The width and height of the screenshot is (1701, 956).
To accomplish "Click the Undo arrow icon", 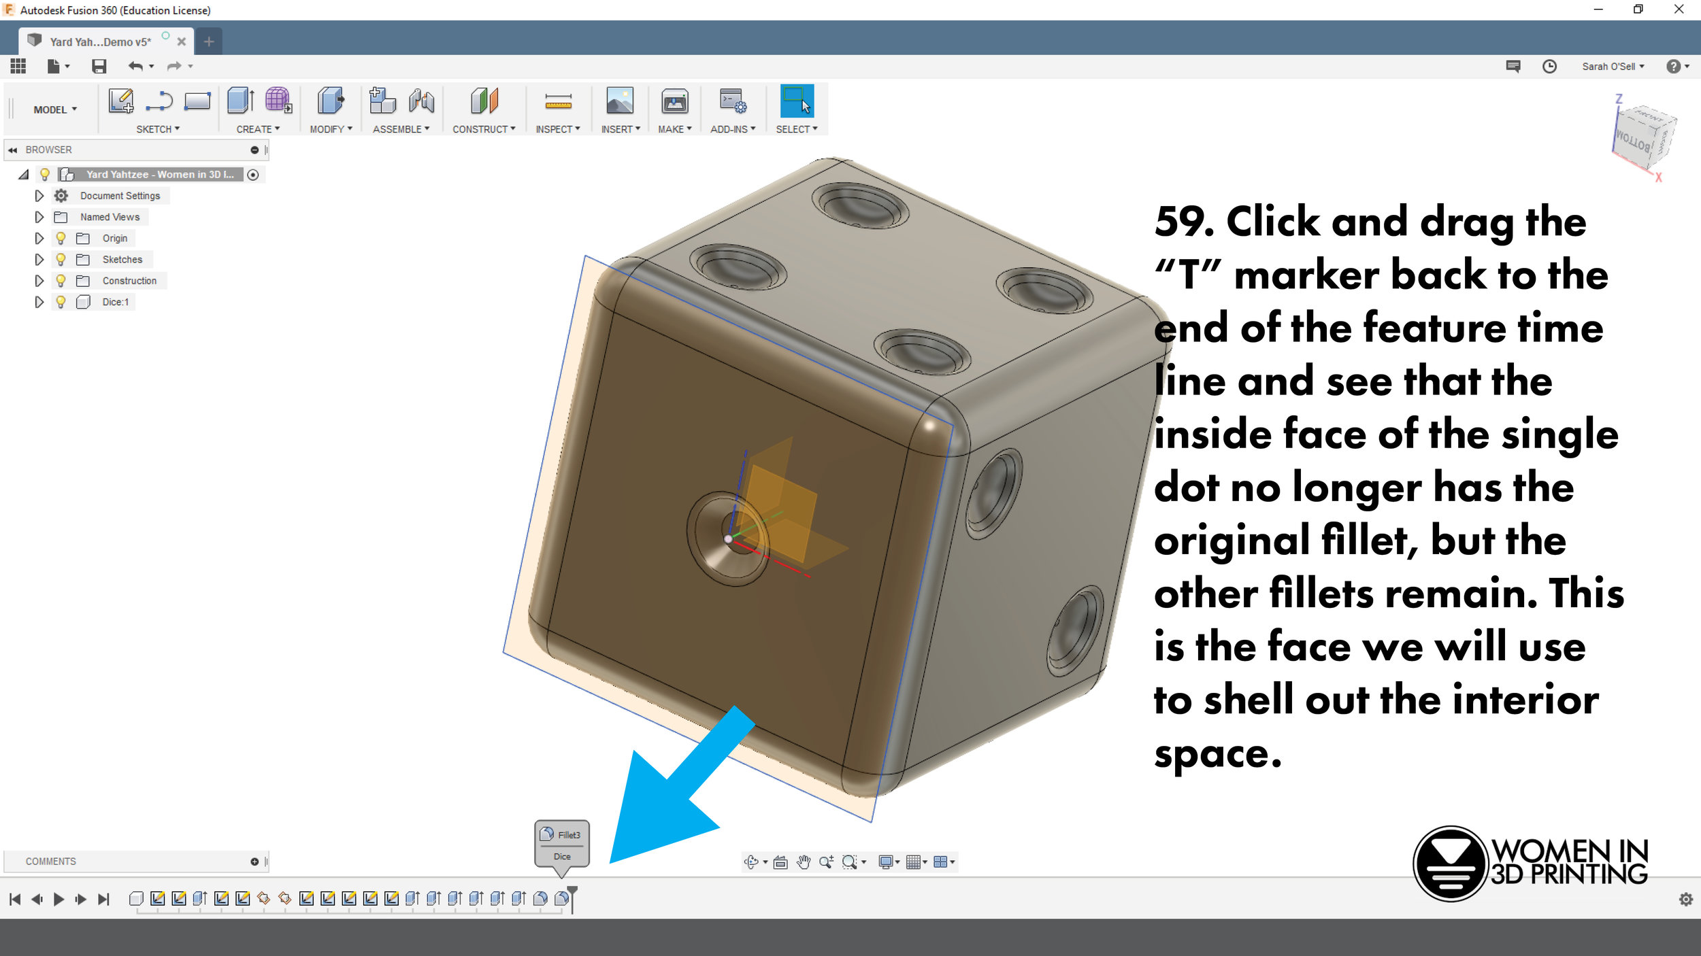I will 137,67.
